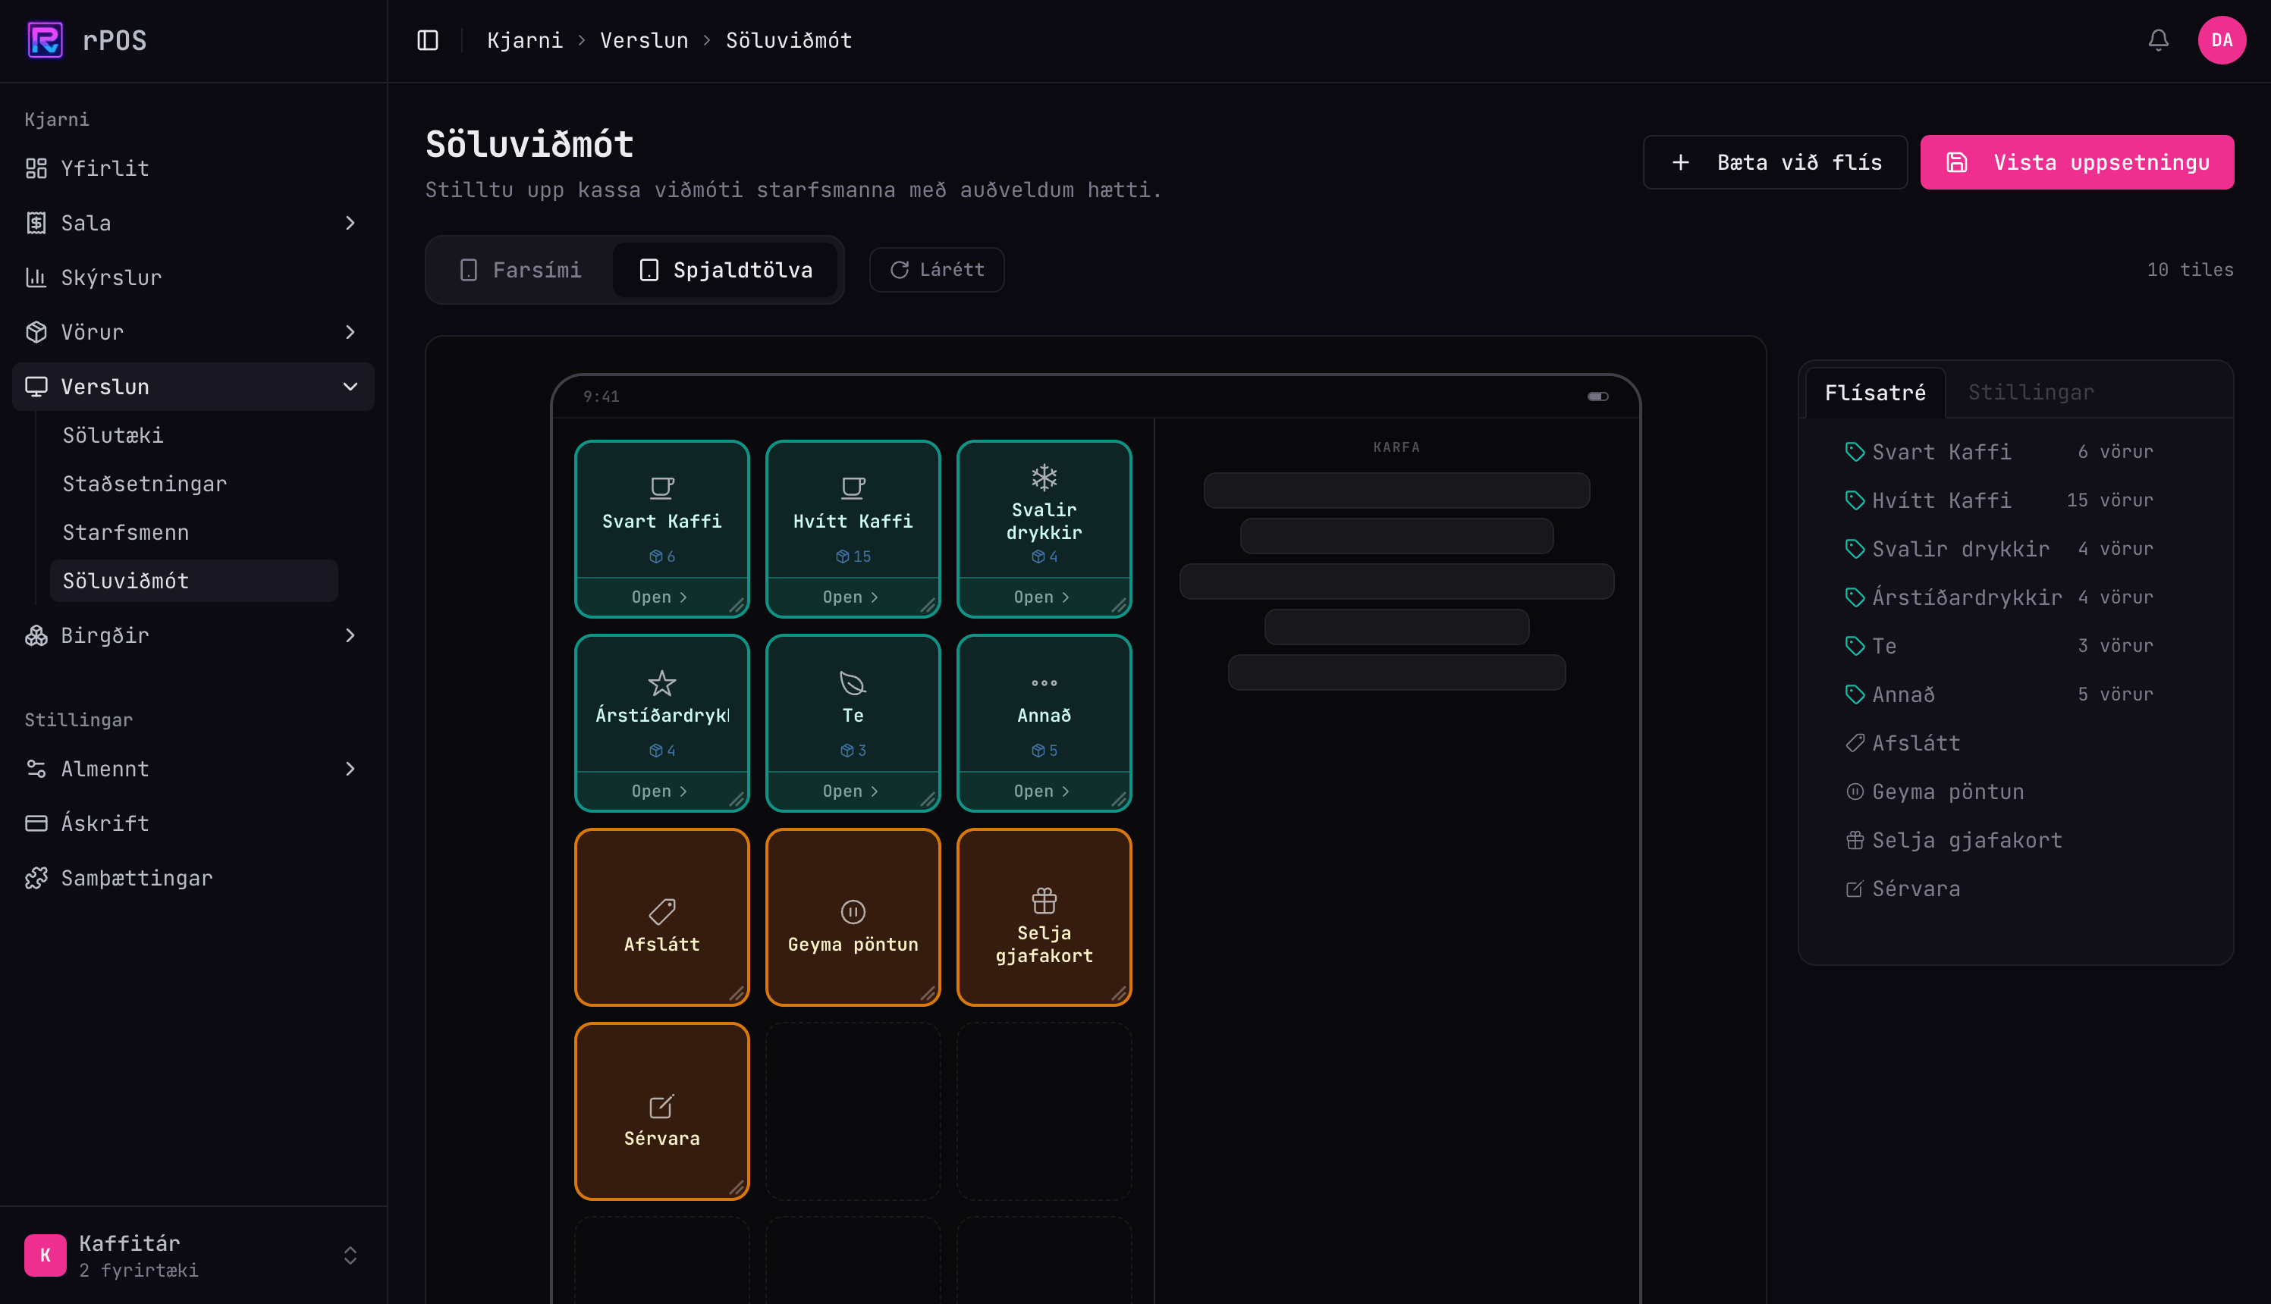Toggle the sidebar panel icon
Screen dimensions: 2271x1304
point(427,40)
